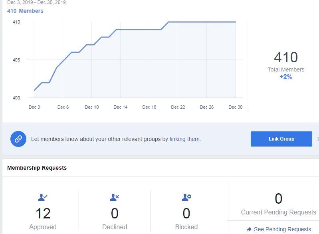Click the 0 Blocked count
Screen dimensions: 319x234
pos(186,214)
